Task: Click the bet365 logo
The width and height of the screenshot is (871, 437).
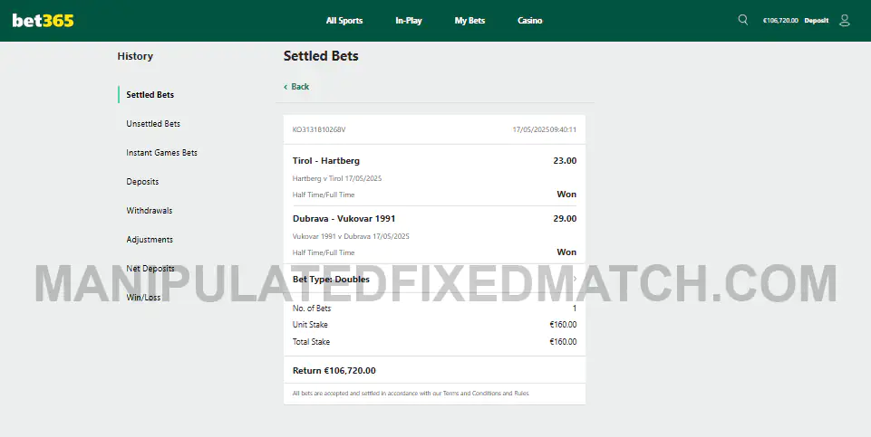Action: point(43,21)
